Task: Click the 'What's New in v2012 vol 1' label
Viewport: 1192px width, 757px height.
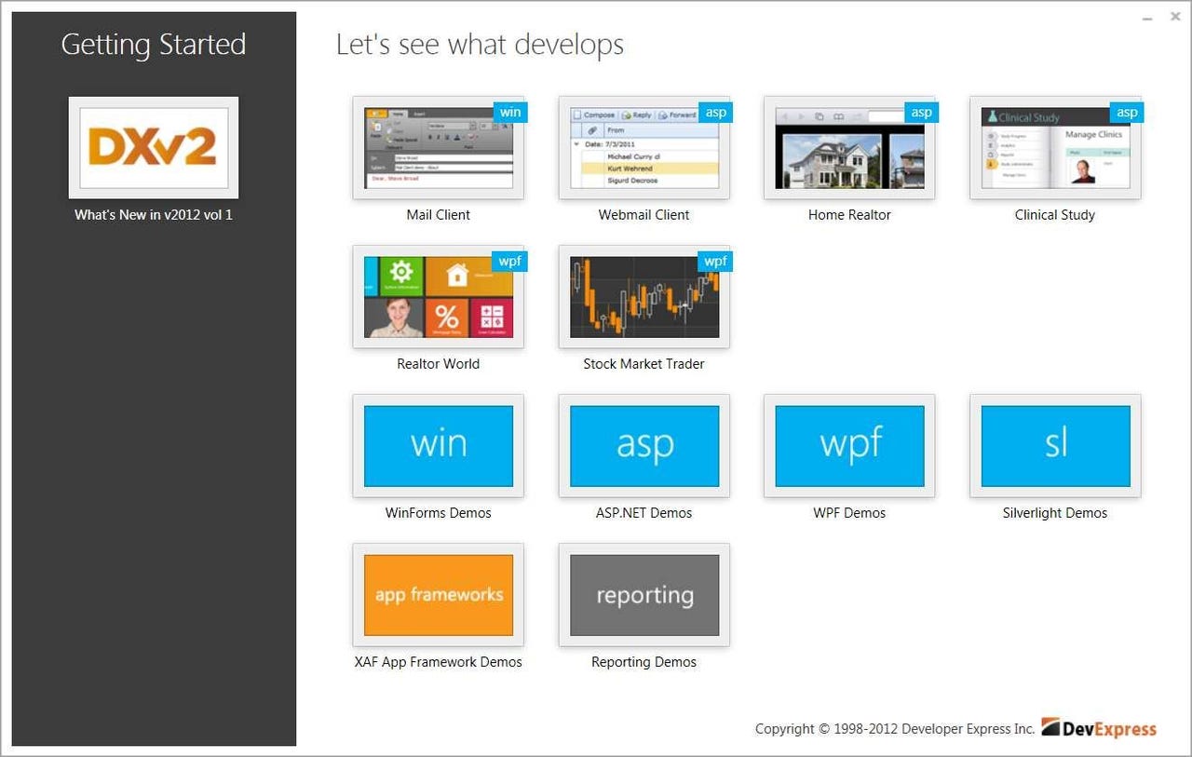Action: (154, 215)
